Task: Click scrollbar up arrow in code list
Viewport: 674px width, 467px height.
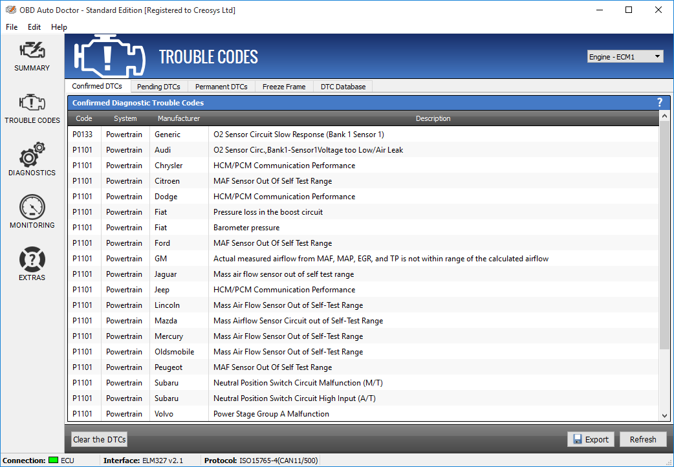Action: tap(664, 116)
